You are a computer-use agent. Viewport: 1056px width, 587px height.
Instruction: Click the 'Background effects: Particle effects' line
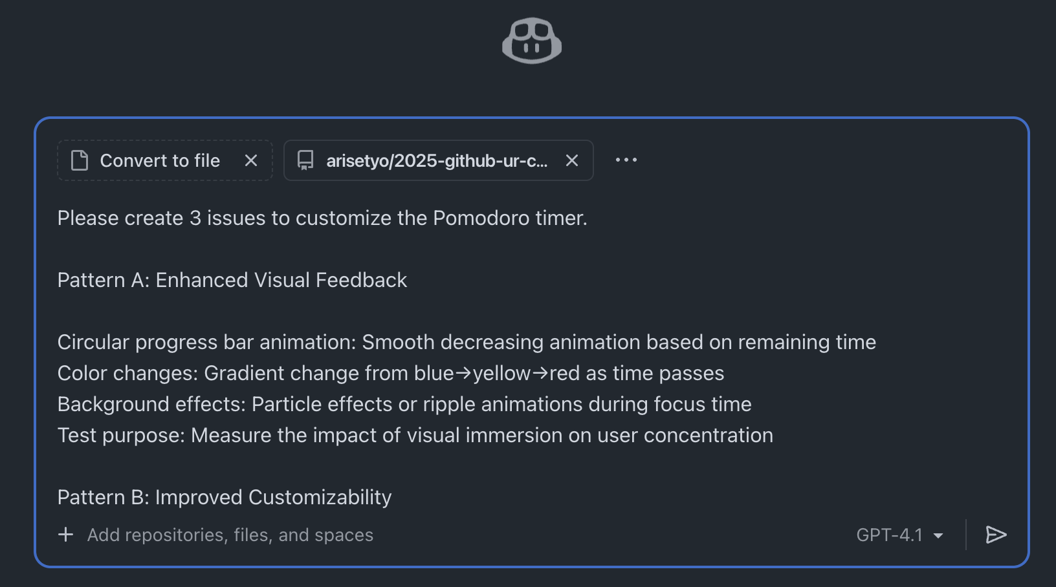(404, 405)
